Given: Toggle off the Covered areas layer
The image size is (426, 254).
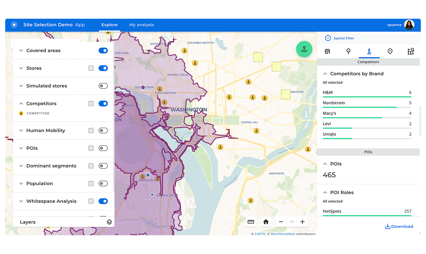Looking at the screenshot, I should tap(103, 50).
